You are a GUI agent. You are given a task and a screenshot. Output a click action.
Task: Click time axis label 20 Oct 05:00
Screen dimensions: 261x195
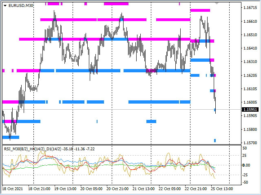coord(91,188)
